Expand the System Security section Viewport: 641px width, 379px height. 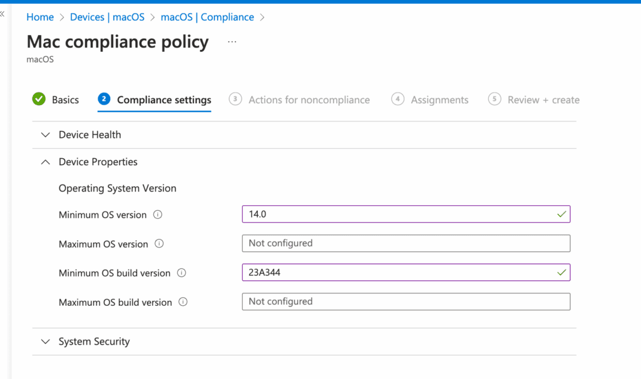[x=45, y=341]
